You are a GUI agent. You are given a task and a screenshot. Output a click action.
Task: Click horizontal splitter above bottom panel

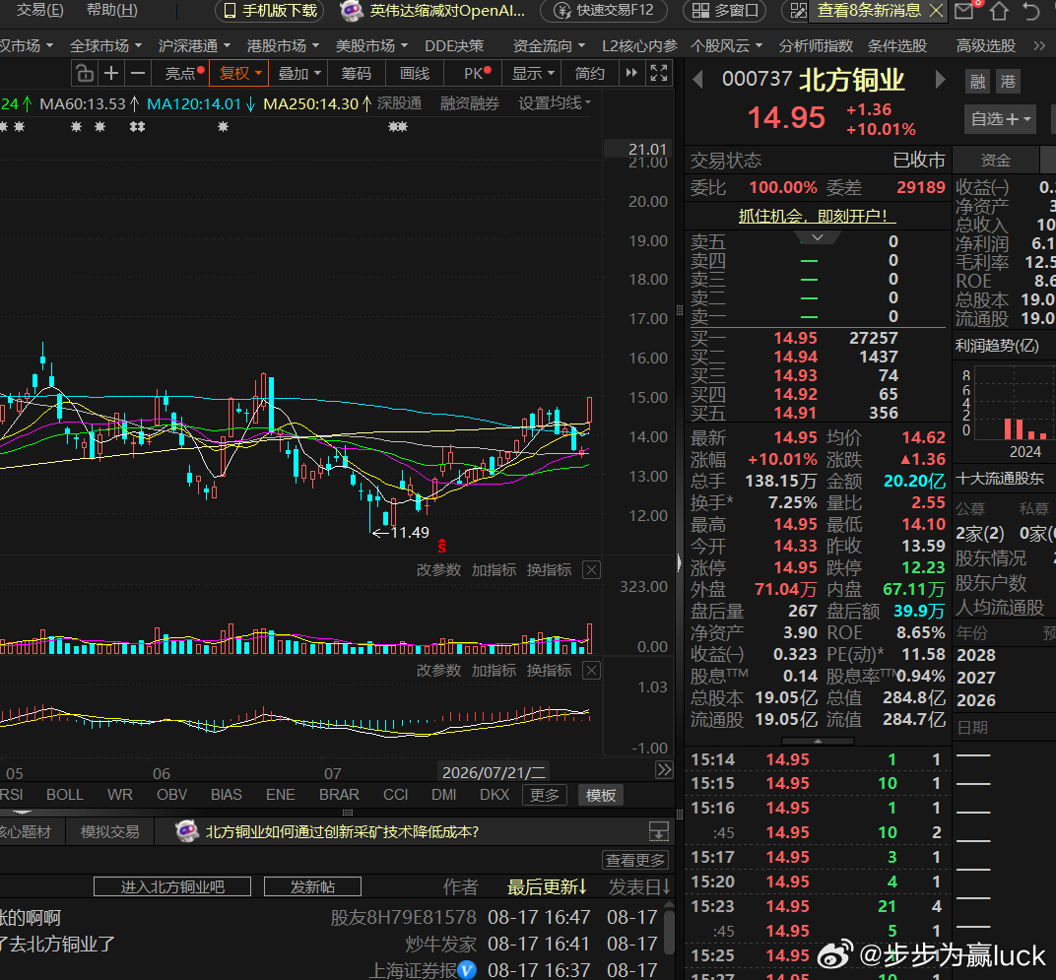pyautogui.click(x=348, y=813)
